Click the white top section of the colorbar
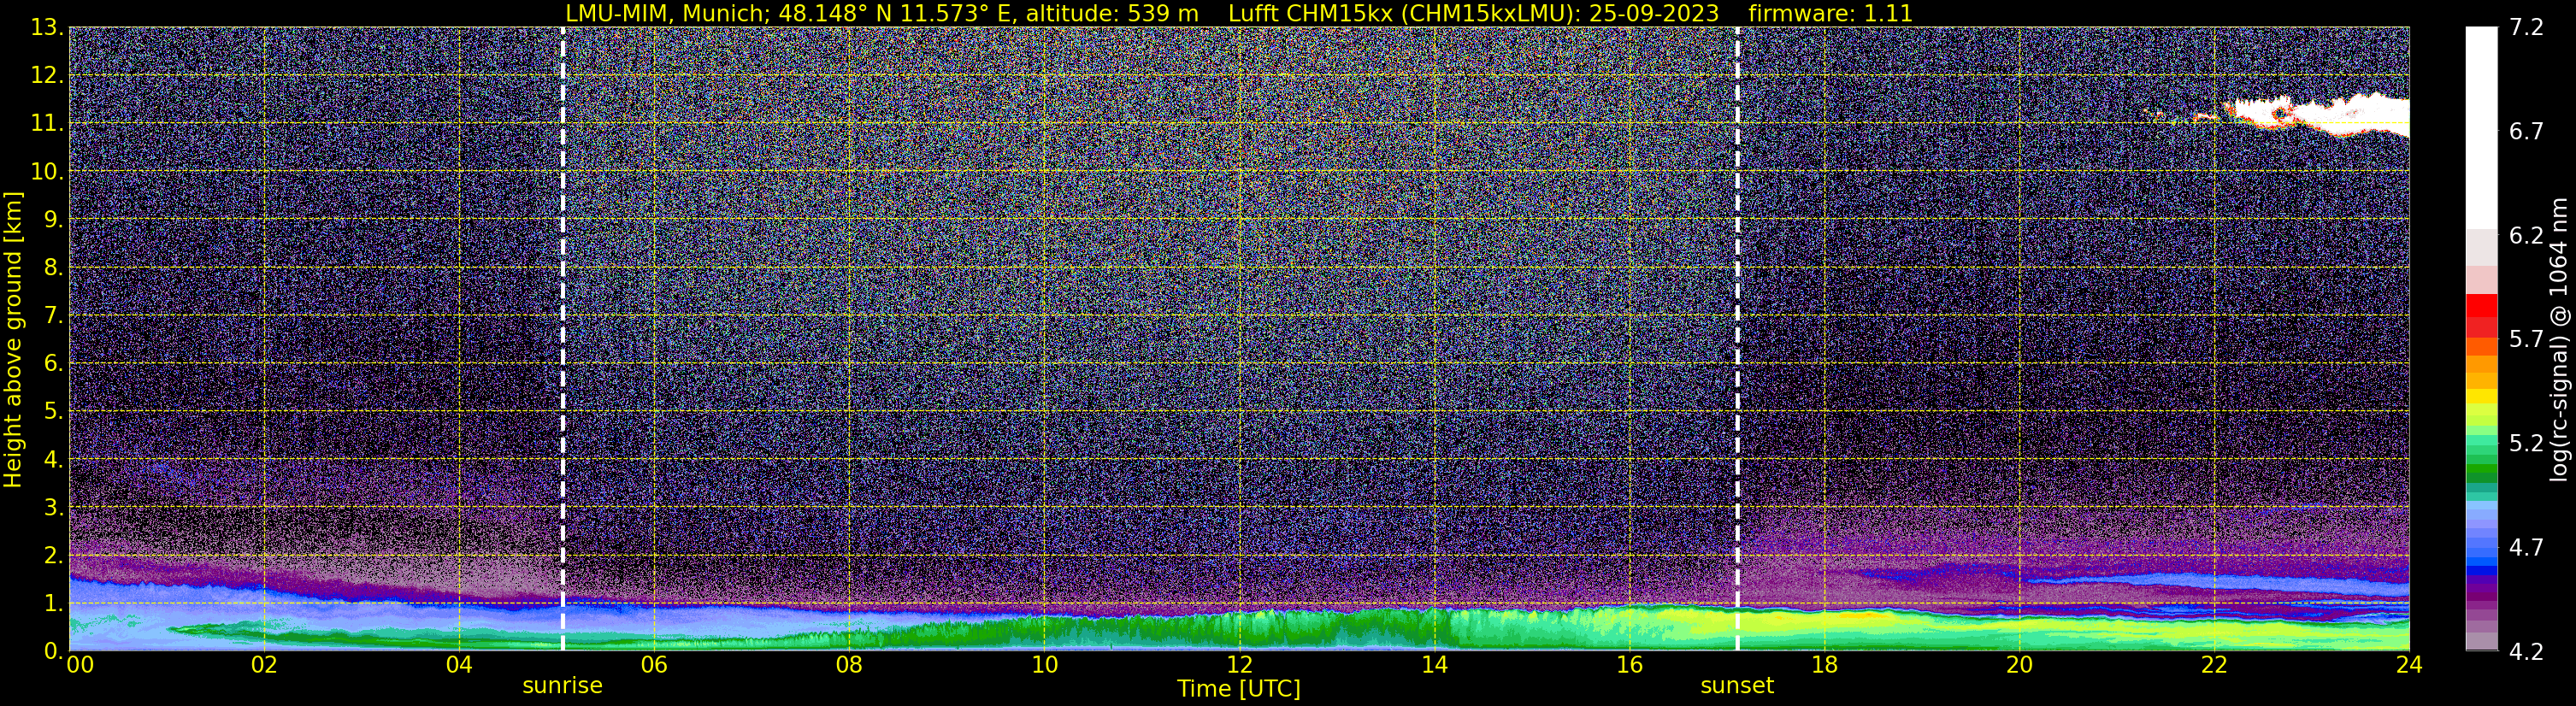Screen dimensions: 2576x706 2481,128
